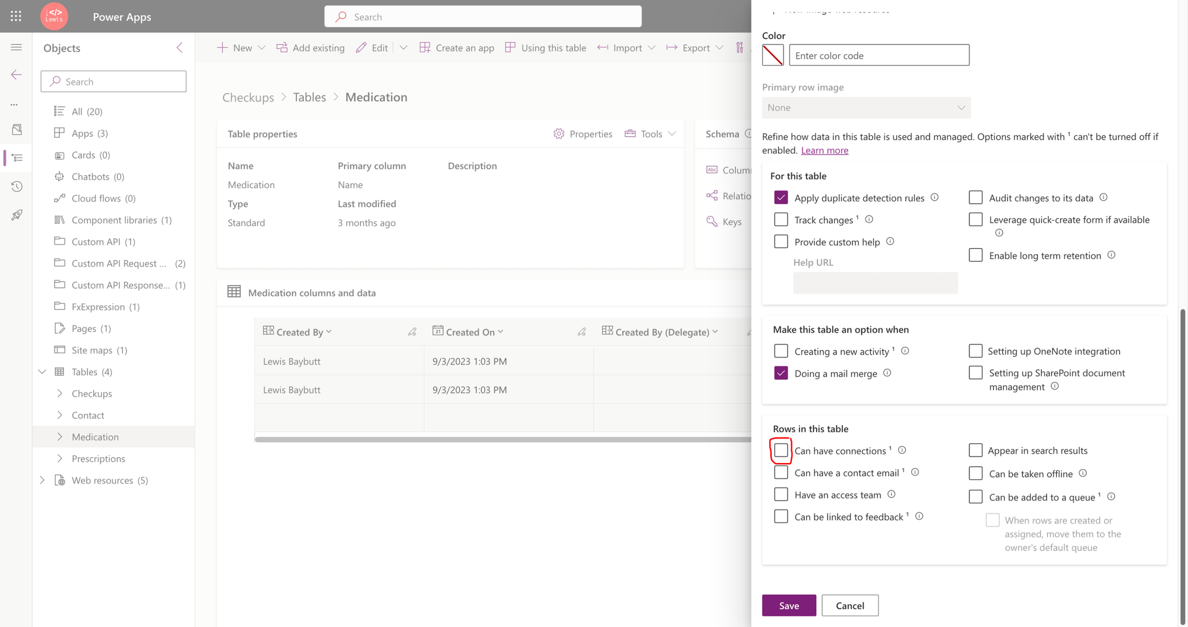Navigate to Checkups breadcrumb
Screen dimensions: 1188x627
click(248, 97)
